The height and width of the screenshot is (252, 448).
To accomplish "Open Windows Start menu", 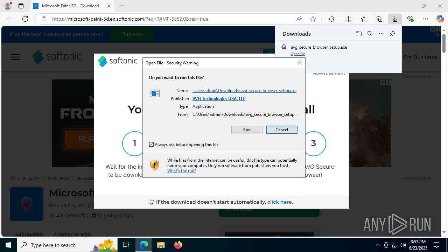I will [8, 245].
